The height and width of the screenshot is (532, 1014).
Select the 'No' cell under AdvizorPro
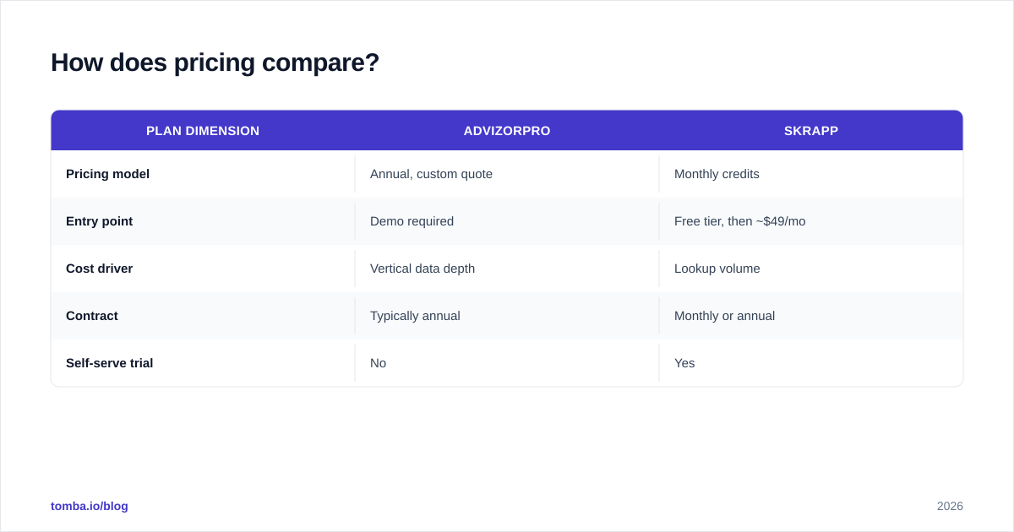coord(378,363)
